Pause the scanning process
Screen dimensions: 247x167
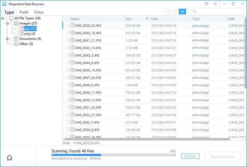pyautogui.click(x=190, y=156)
